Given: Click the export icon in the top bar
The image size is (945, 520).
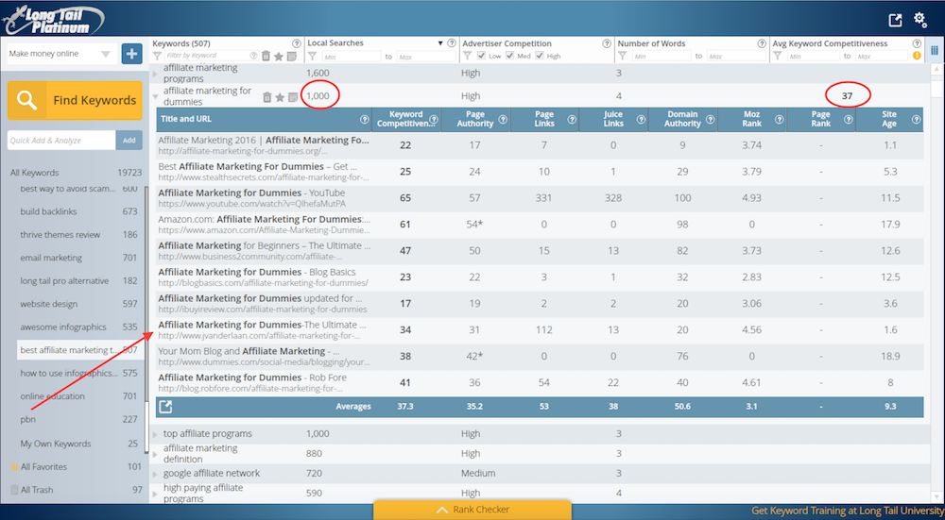Looking at the screenshot, I should pyautogui.click(x=895, y=20).
